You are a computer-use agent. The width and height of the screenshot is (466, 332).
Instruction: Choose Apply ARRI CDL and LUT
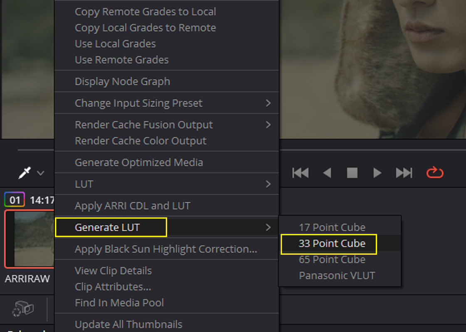[167, 205]
